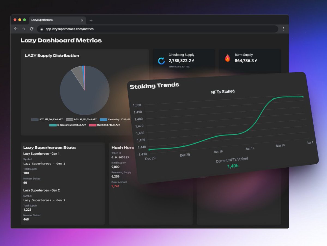Click red burnt amount 2,741
The width and height of the screenshot is (327, 246).
pos(115,186)
